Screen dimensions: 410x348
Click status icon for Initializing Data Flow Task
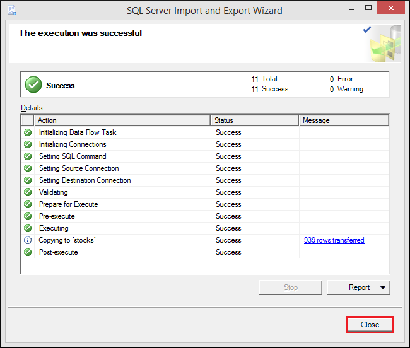[x=28, y=132]
